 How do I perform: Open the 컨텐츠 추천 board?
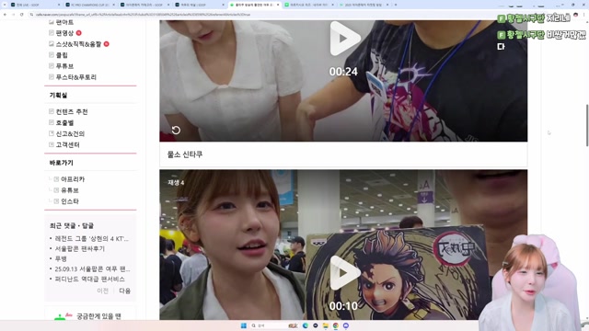pyautogui.click(x=72, y=112)
